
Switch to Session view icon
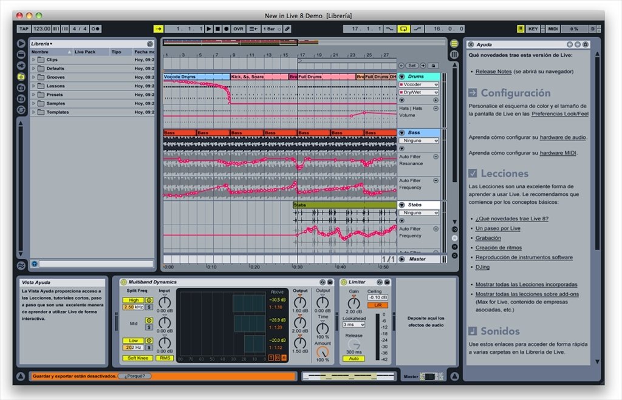tap(454, 54)
